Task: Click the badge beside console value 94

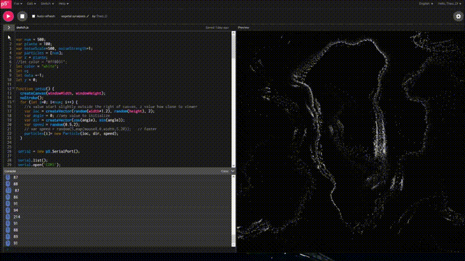Action: [8, 210]
